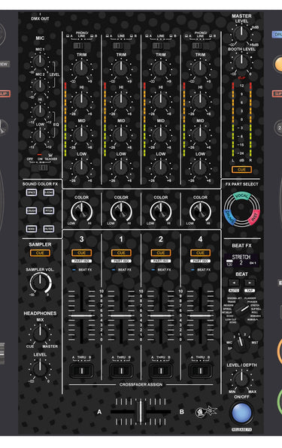
Task: Activate the NOISE sound color FX button
Action: 32,229
